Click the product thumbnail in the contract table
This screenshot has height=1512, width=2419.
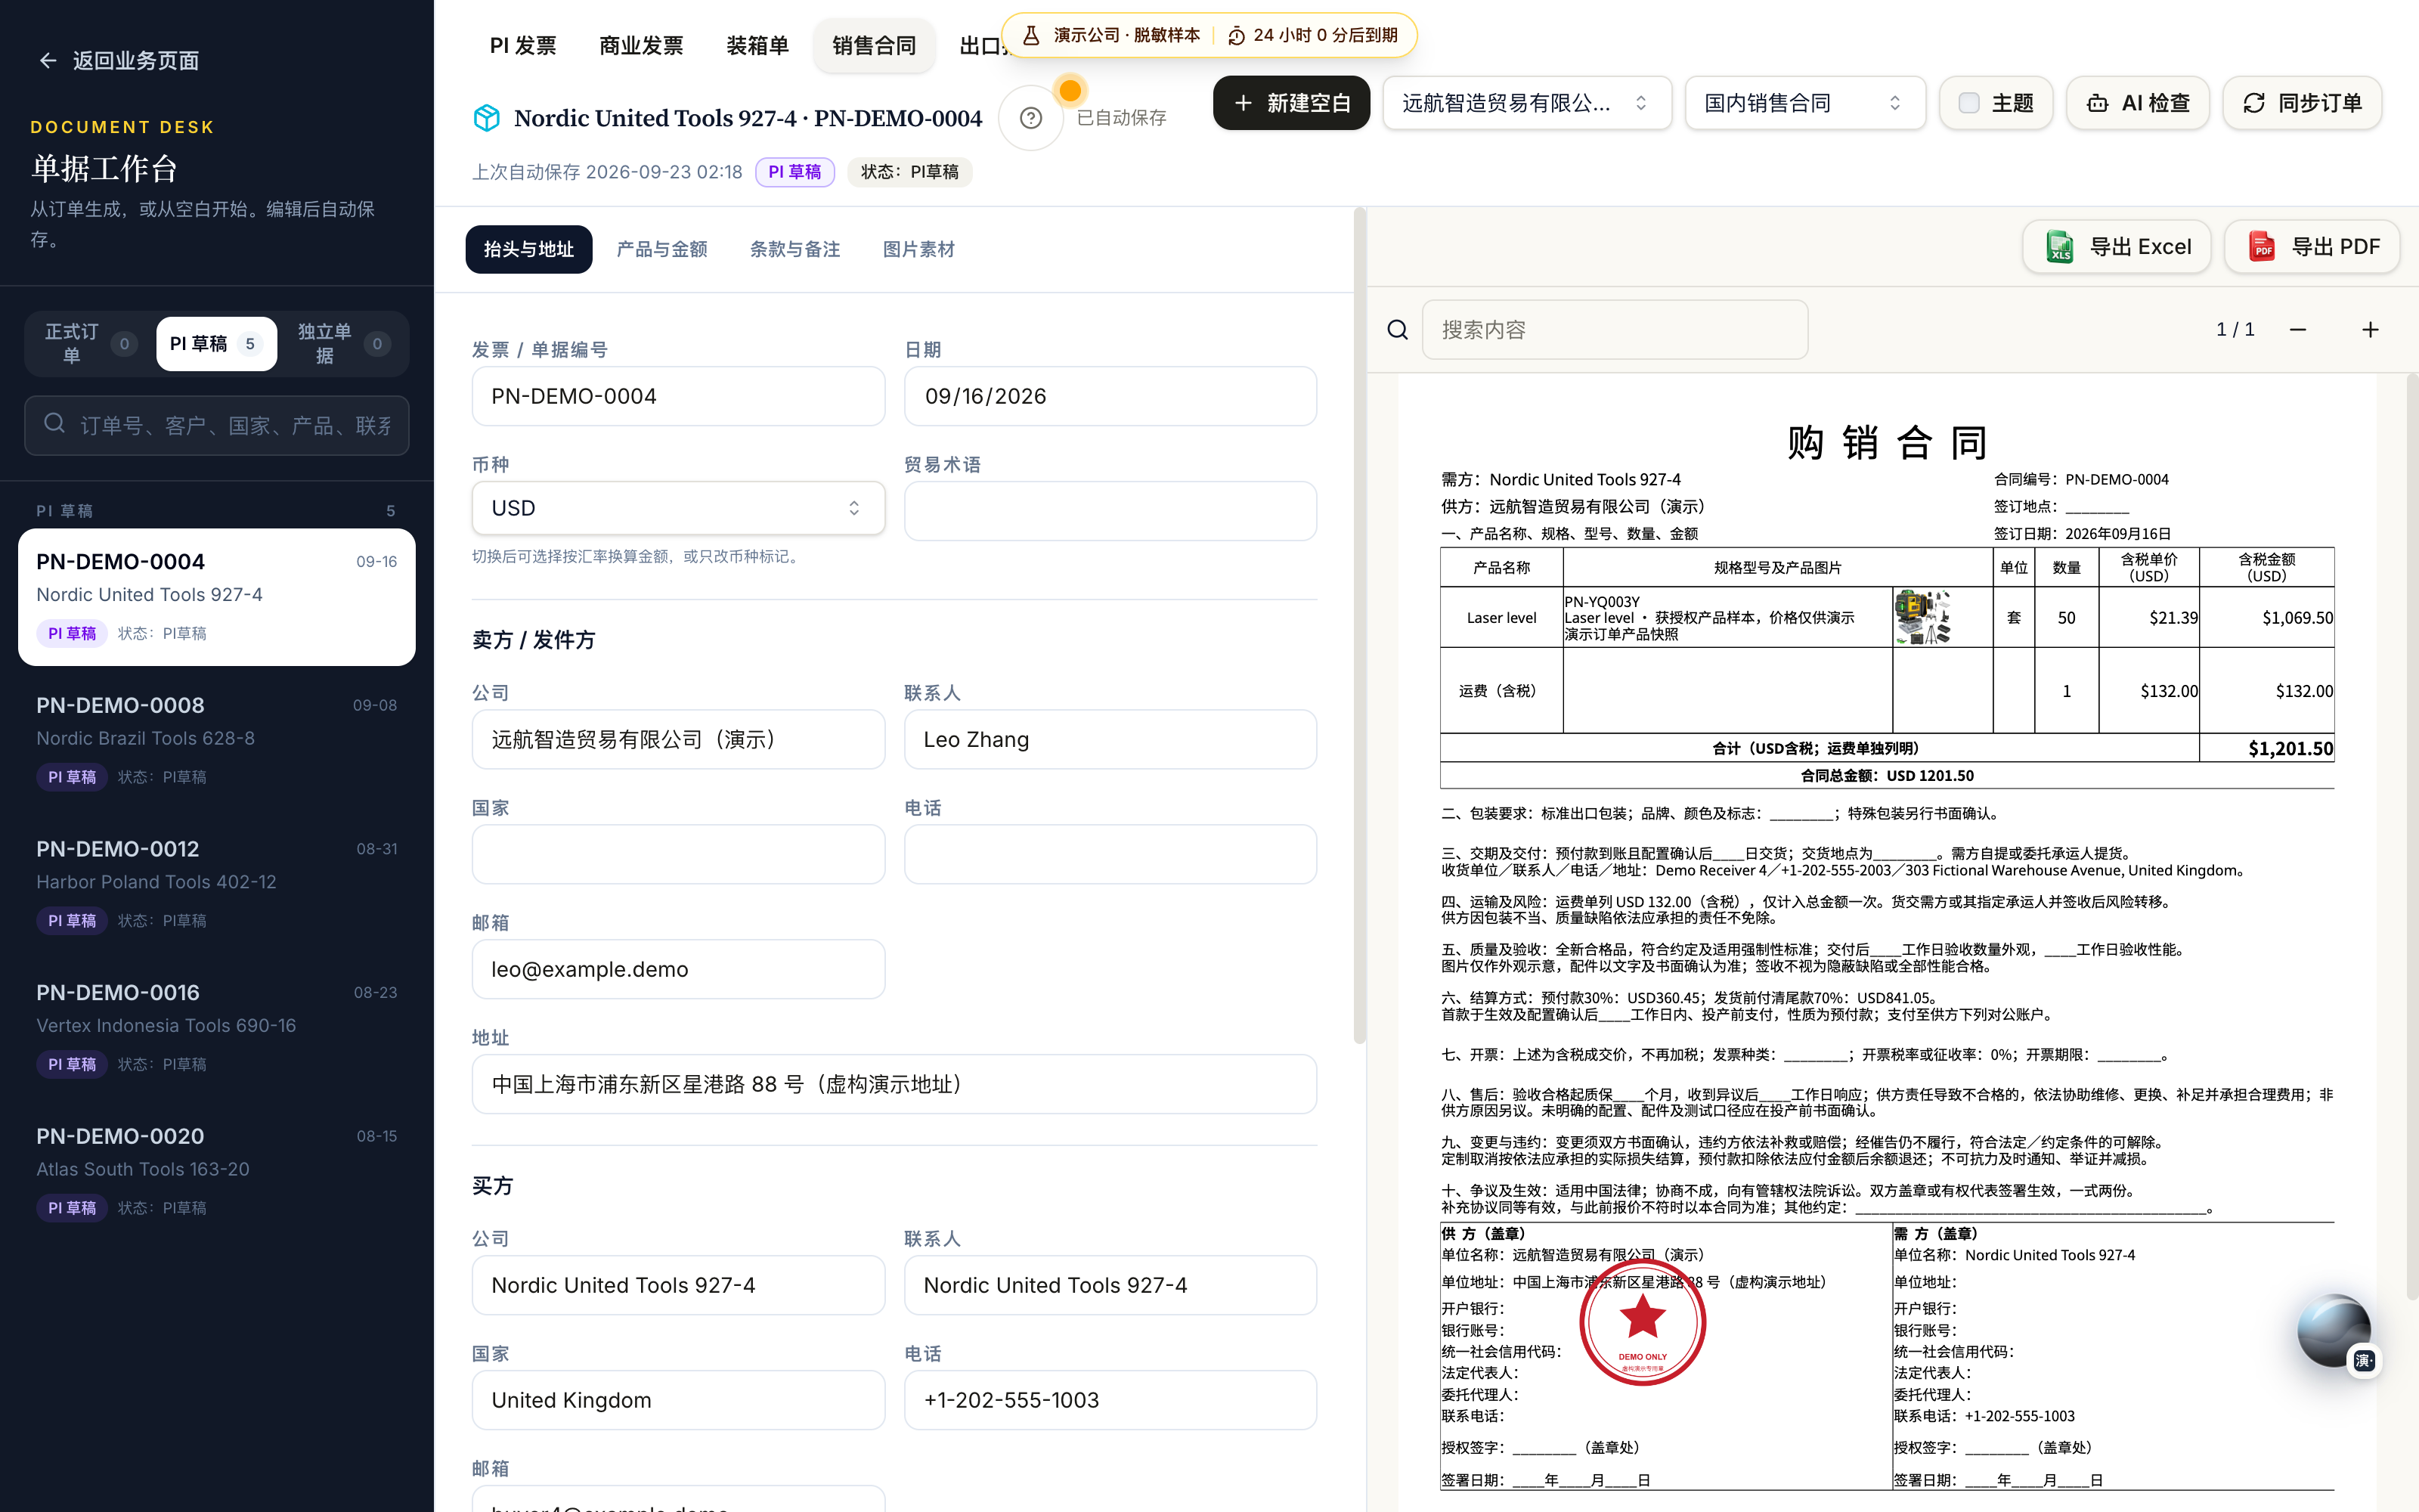1922,617
